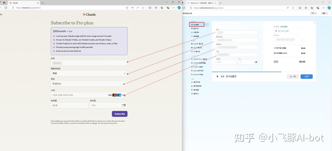Reload the WildCard browser page
This screenshot has width=332, height=151.
[x=184, y=8]
